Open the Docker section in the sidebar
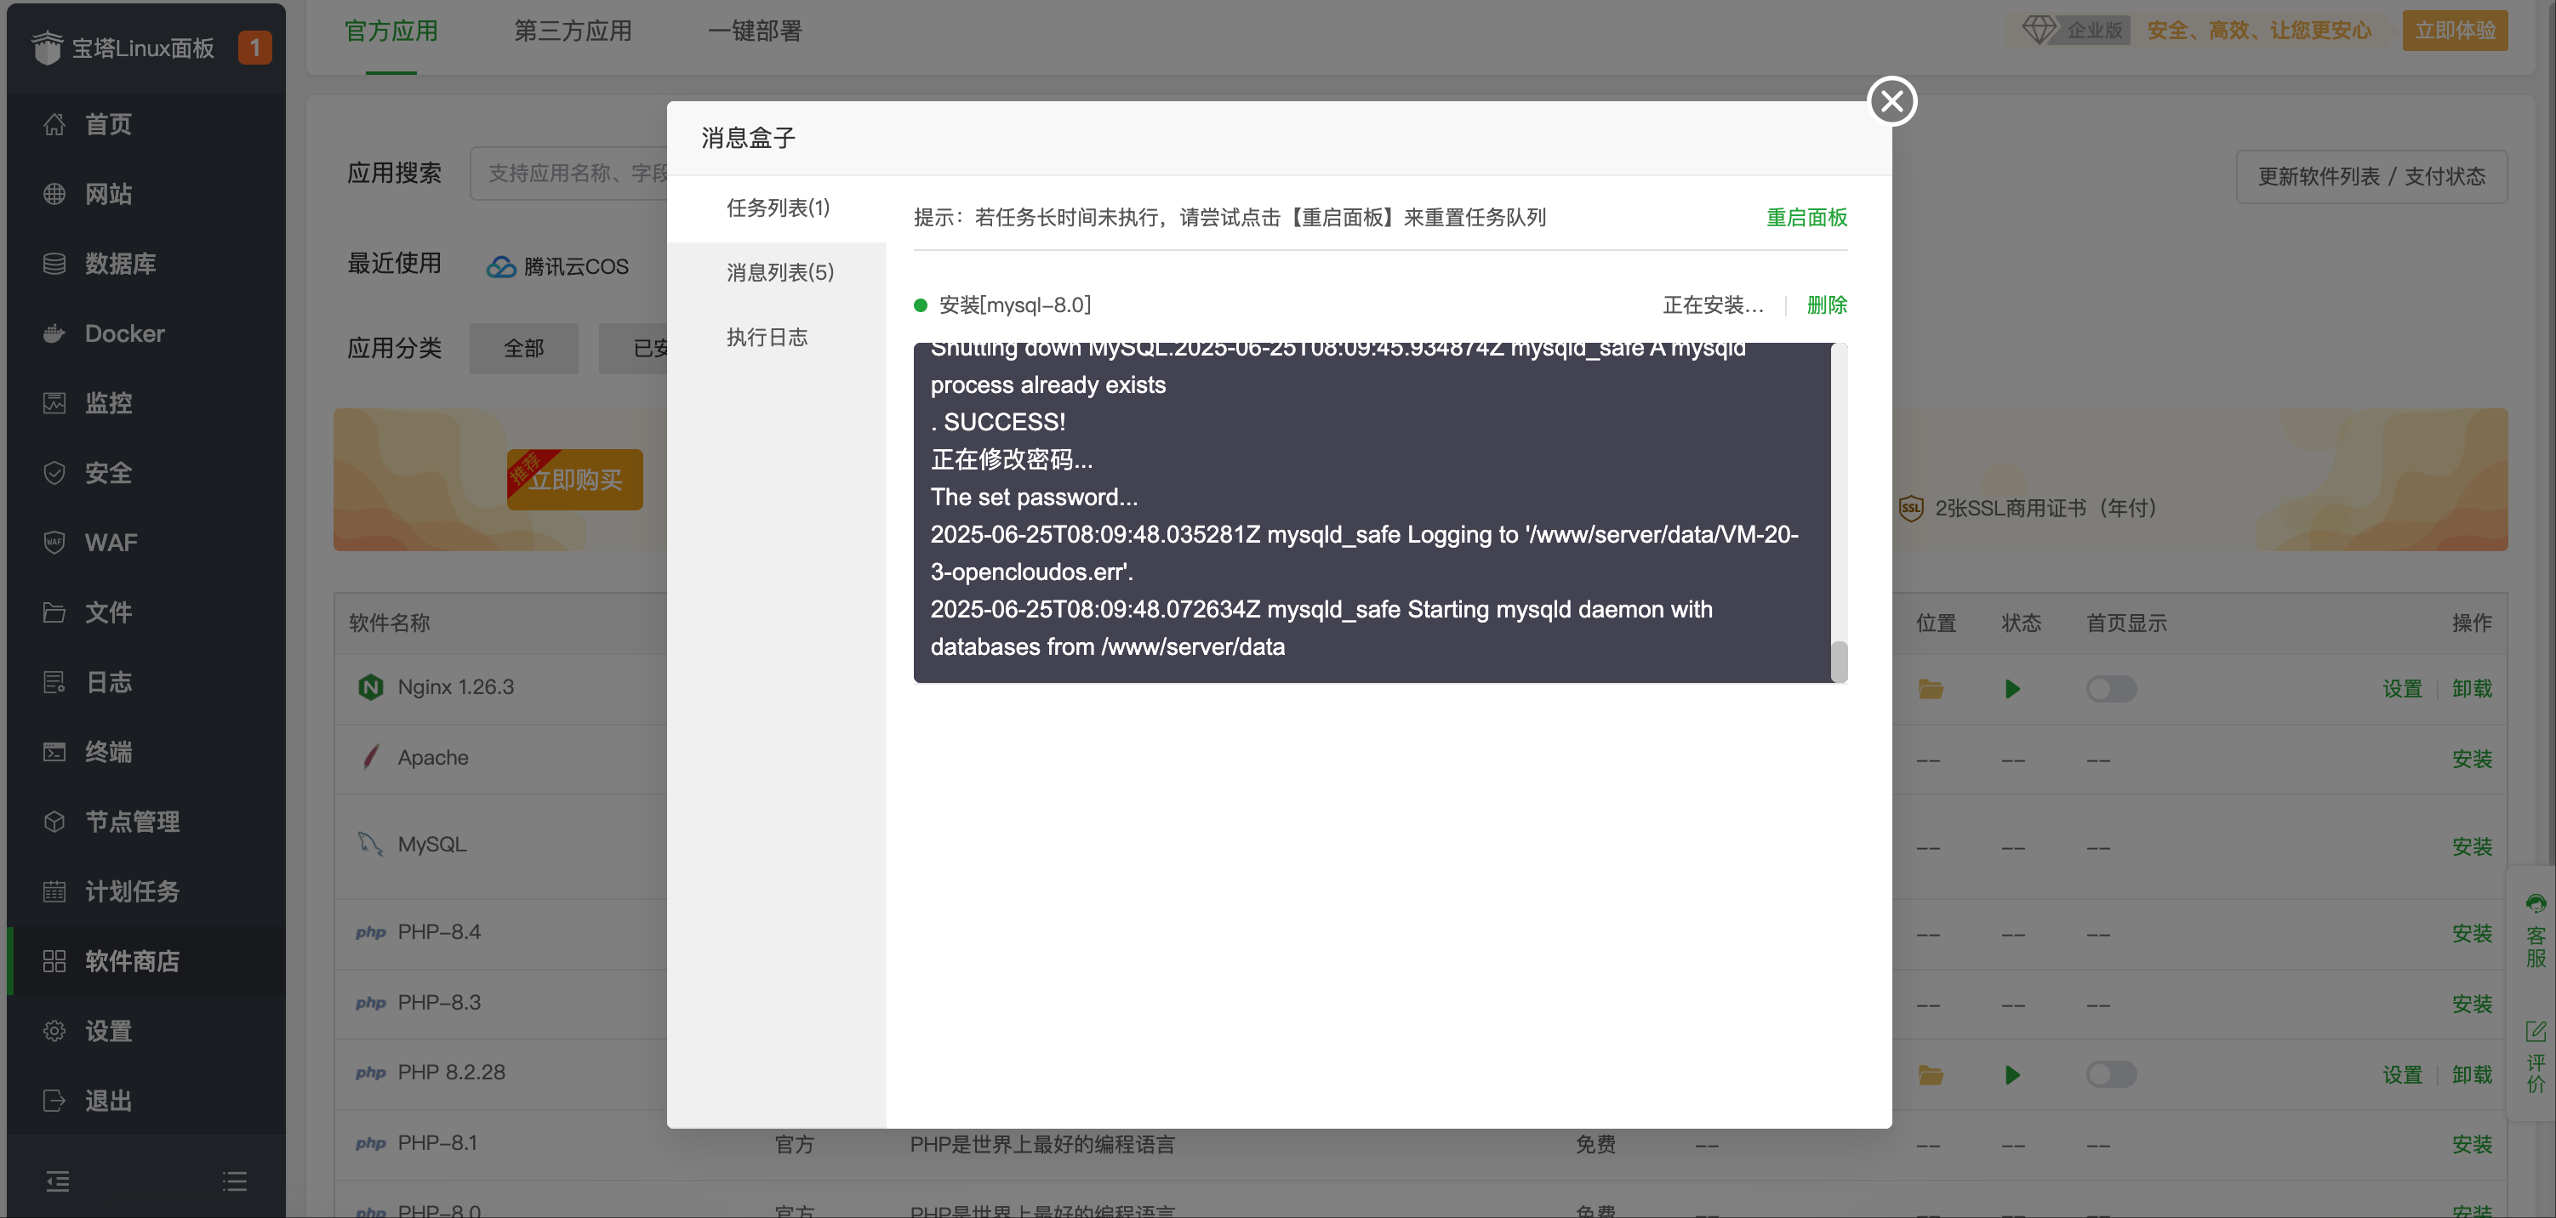2556x1218 pixels. (x=123, y=333)
